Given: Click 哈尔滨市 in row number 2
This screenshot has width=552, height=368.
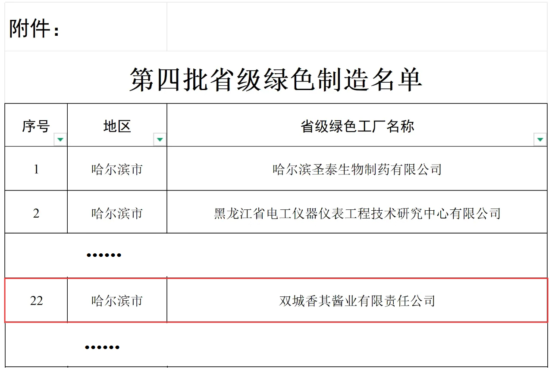Looking at the screenshot, I should (117, 213).
